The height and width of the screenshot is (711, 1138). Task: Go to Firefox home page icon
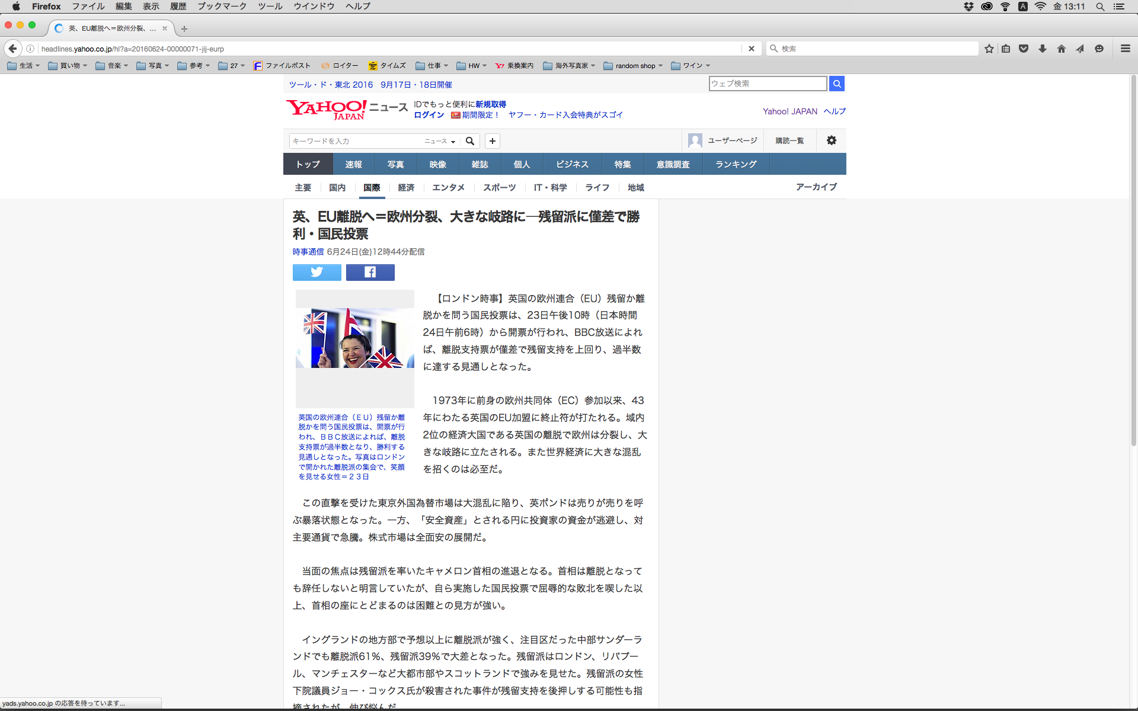pos(1061,49)
